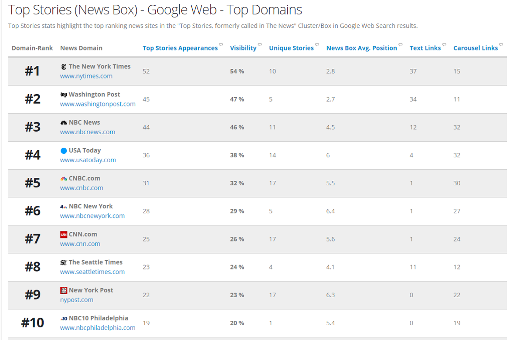Click the 54 % visibility value
This screenshot has width=510, height=340.
[x=237, y=71]
